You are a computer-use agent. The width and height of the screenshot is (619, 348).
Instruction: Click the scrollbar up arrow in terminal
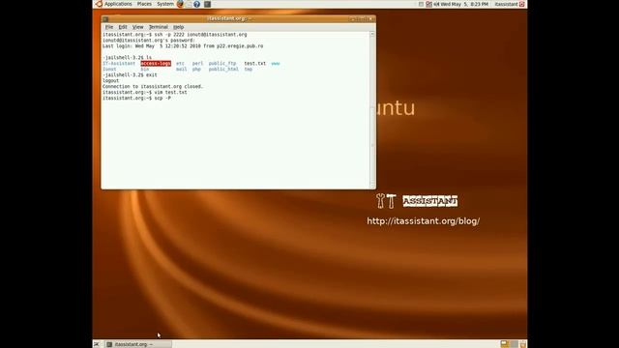371,35
